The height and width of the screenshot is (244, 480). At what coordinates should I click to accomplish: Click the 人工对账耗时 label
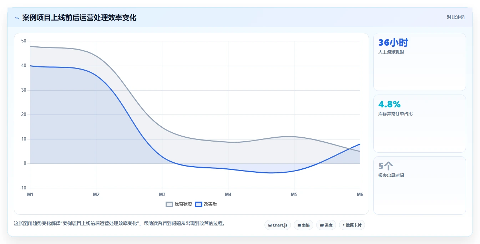(x=391, y=52)
